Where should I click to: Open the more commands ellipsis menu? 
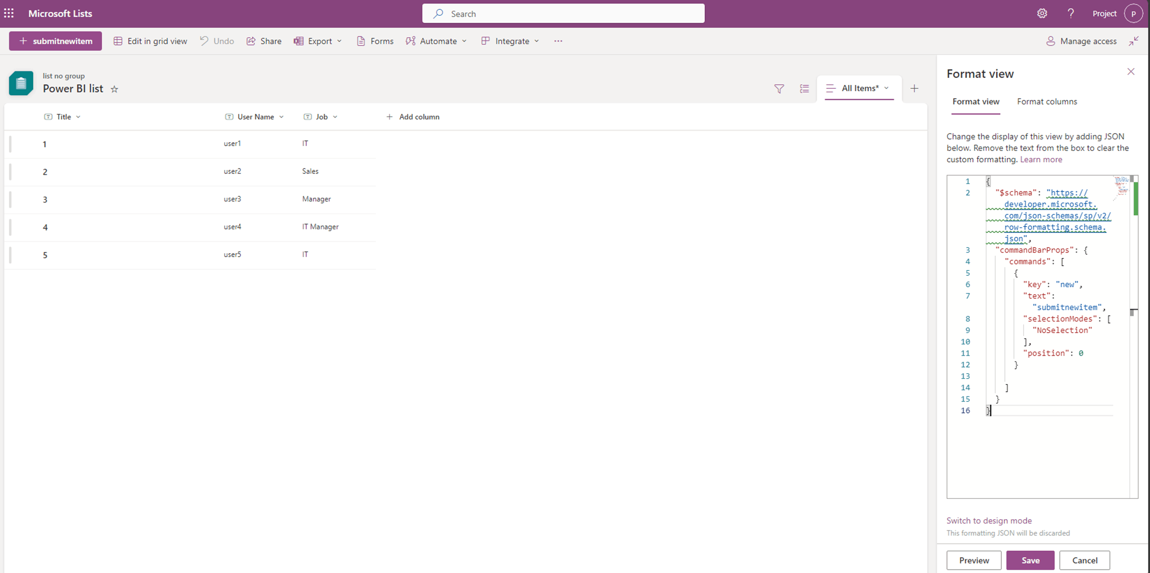(558, 41)
